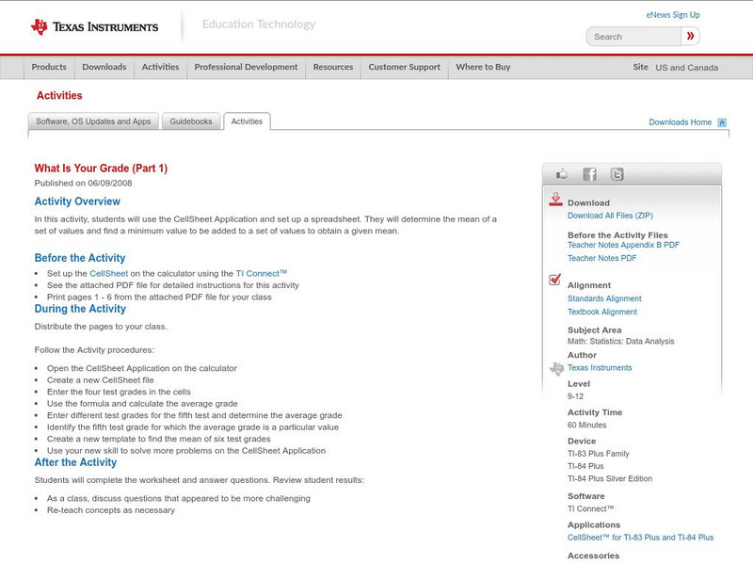Open Teacher Notes Appendix B PDF

click(623, 245)
